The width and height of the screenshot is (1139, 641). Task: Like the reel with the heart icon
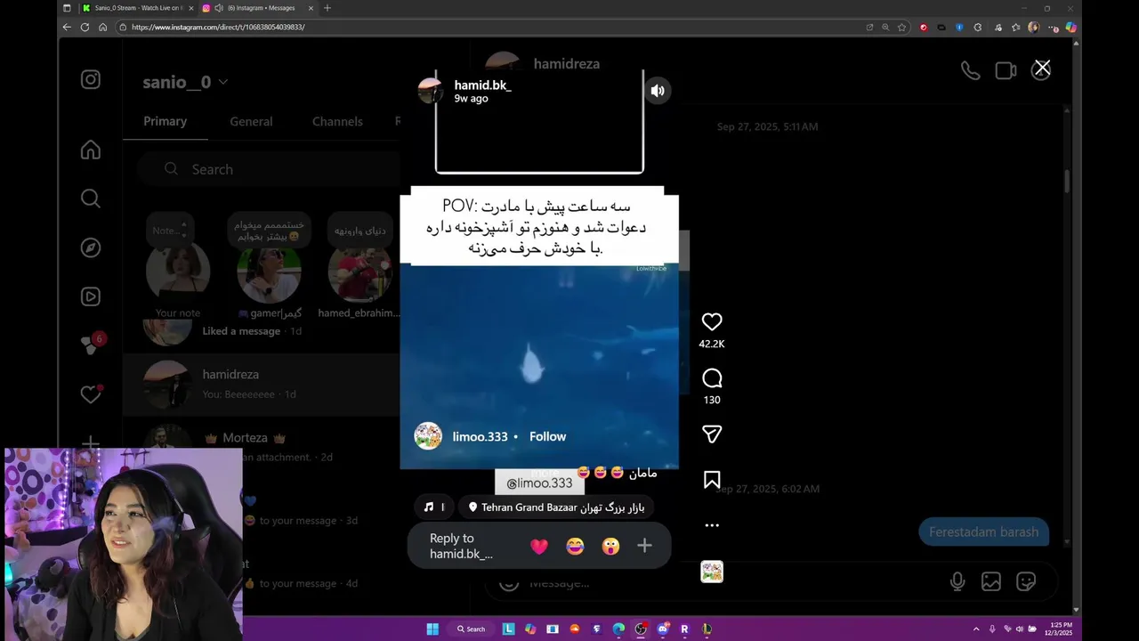(x=712, y=322)
